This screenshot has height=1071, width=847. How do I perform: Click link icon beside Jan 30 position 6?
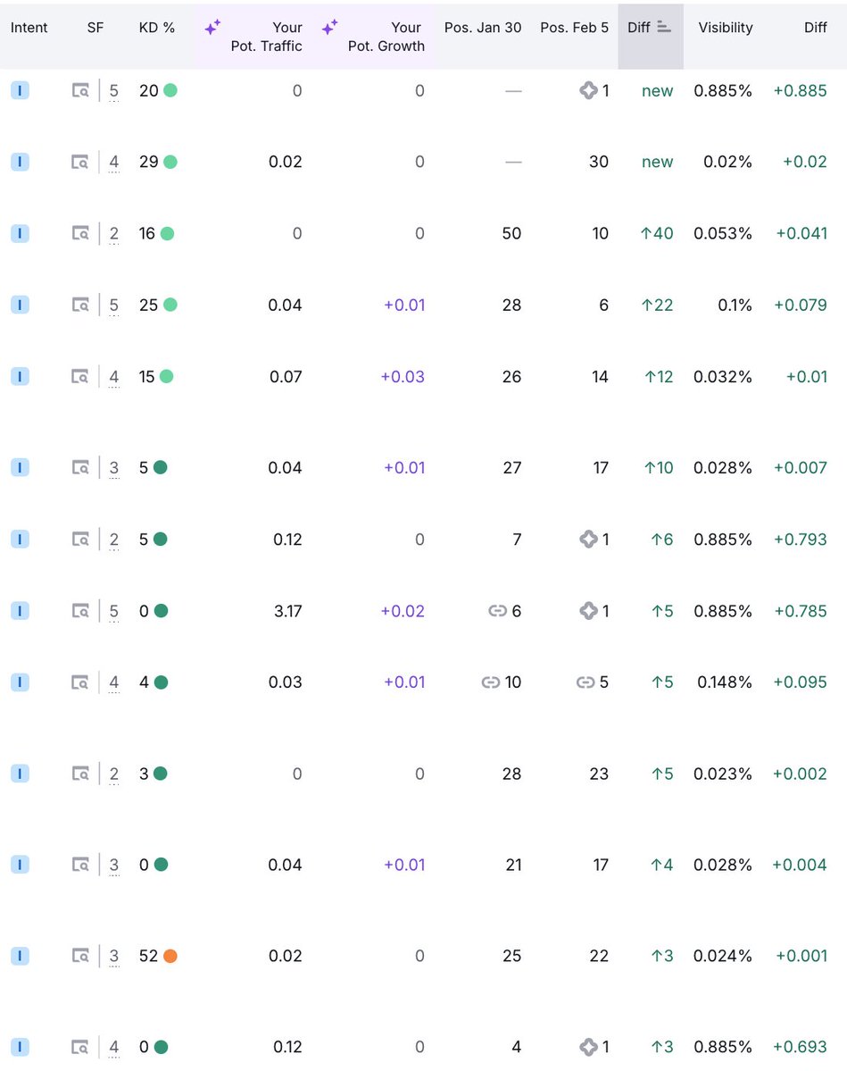point(497,611)
